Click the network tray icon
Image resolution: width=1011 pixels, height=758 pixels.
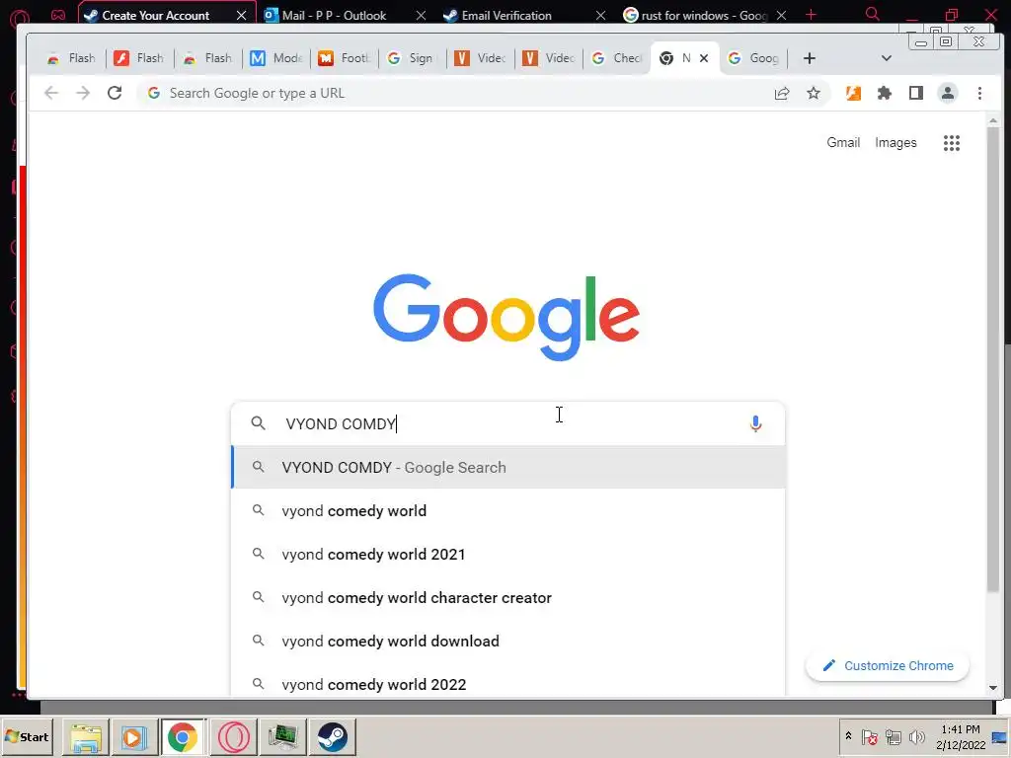click(x=893, y=736)
